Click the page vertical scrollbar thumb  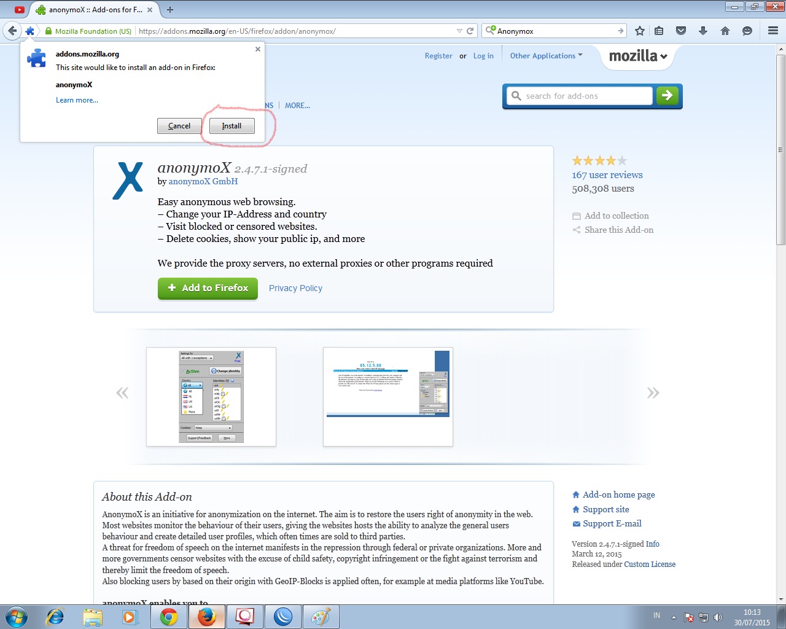point(781,150)
